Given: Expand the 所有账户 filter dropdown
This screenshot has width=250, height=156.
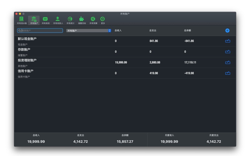Looking at the screenshot, I should (x=88, y=31).
